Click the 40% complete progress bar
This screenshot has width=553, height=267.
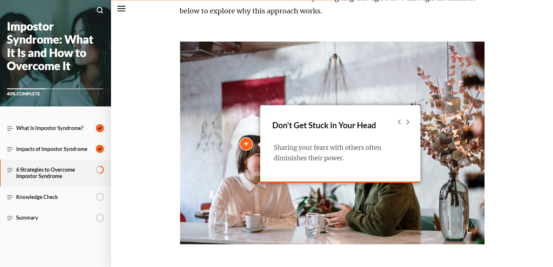pyautogui.click(x=55, y=89)
